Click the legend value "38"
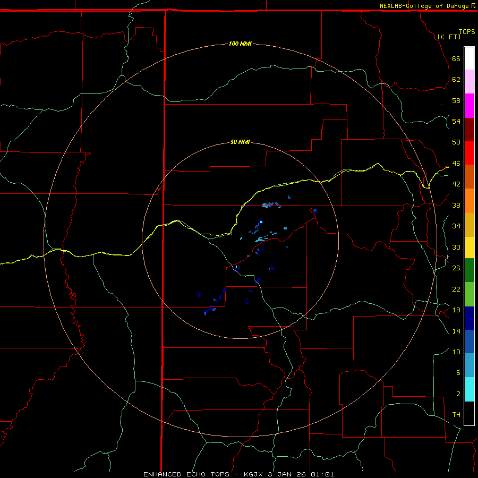Viewport: 478px width, 478px height. pos(456,205)
